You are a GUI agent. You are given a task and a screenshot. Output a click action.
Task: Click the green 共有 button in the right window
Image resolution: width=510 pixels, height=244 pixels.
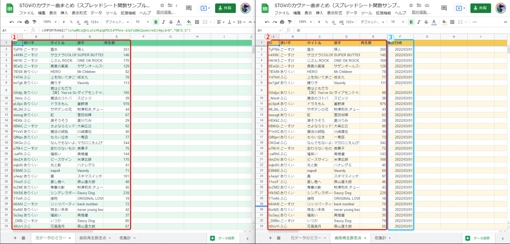481,8
